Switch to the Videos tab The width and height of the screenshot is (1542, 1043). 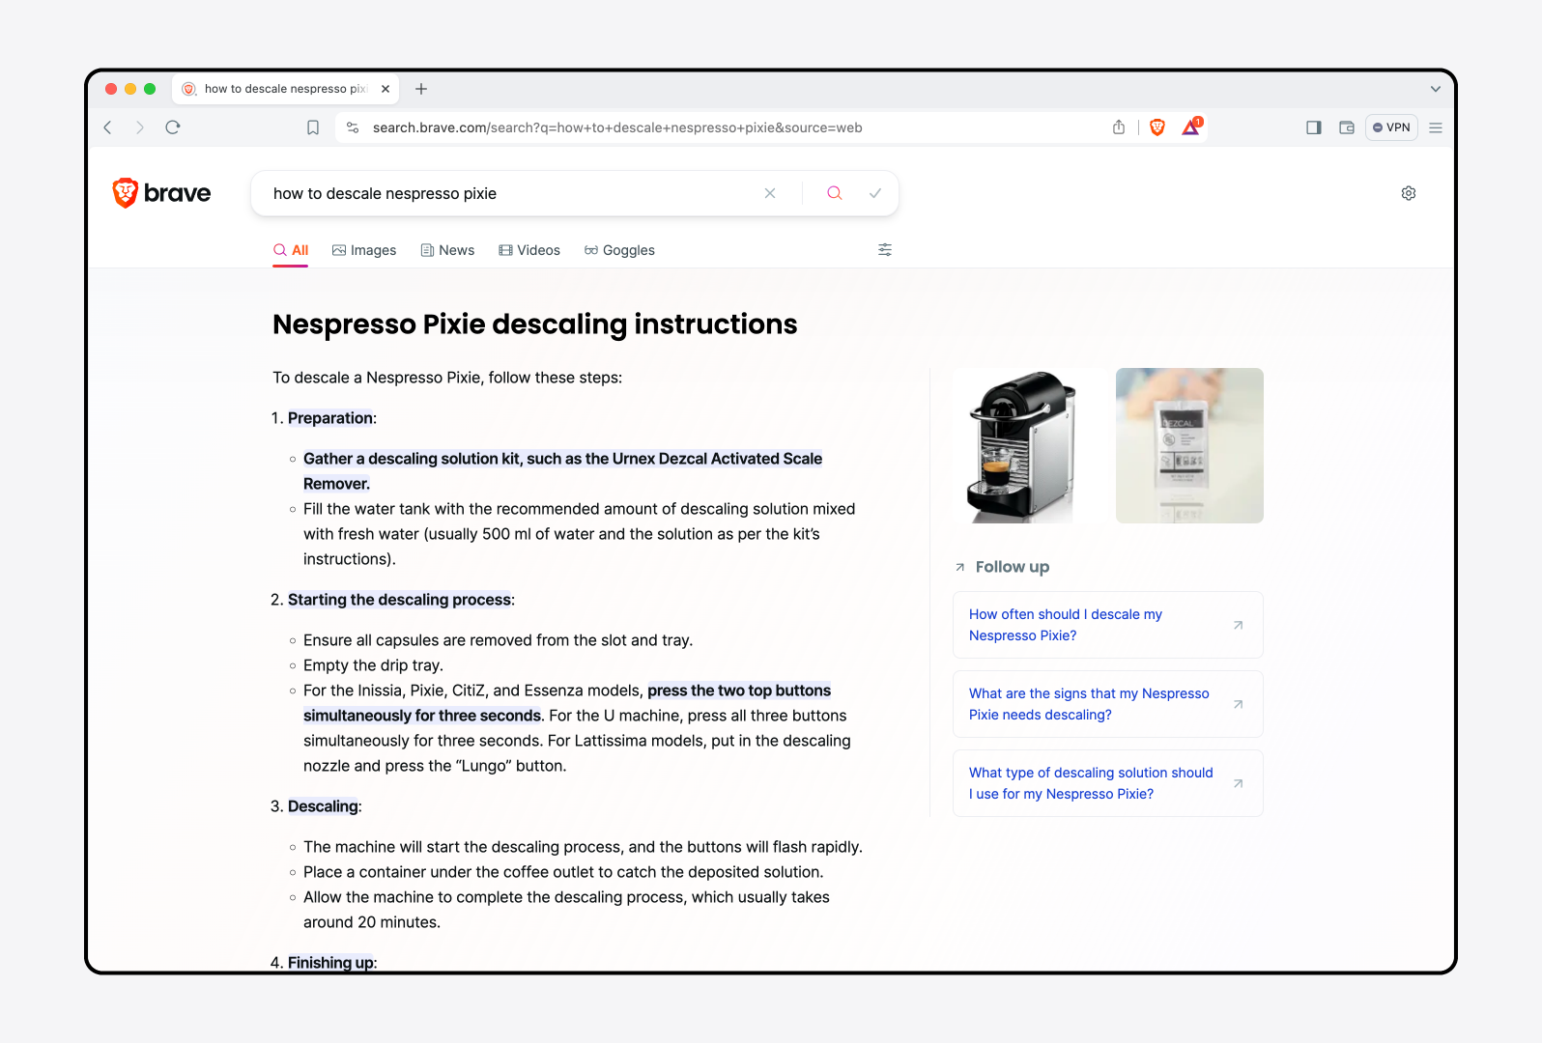pyautogui.click(x=529, y=250)
